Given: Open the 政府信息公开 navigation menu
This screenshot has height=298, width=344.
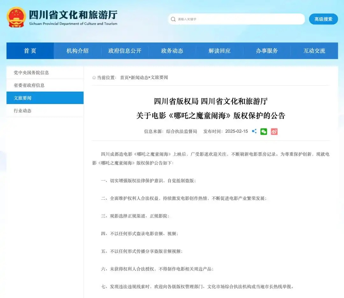Looking at the screenshot, I should 125,51.
